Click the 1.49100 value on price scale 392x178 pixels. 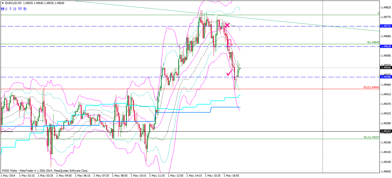pyautogui.click(x=387, y=162)
